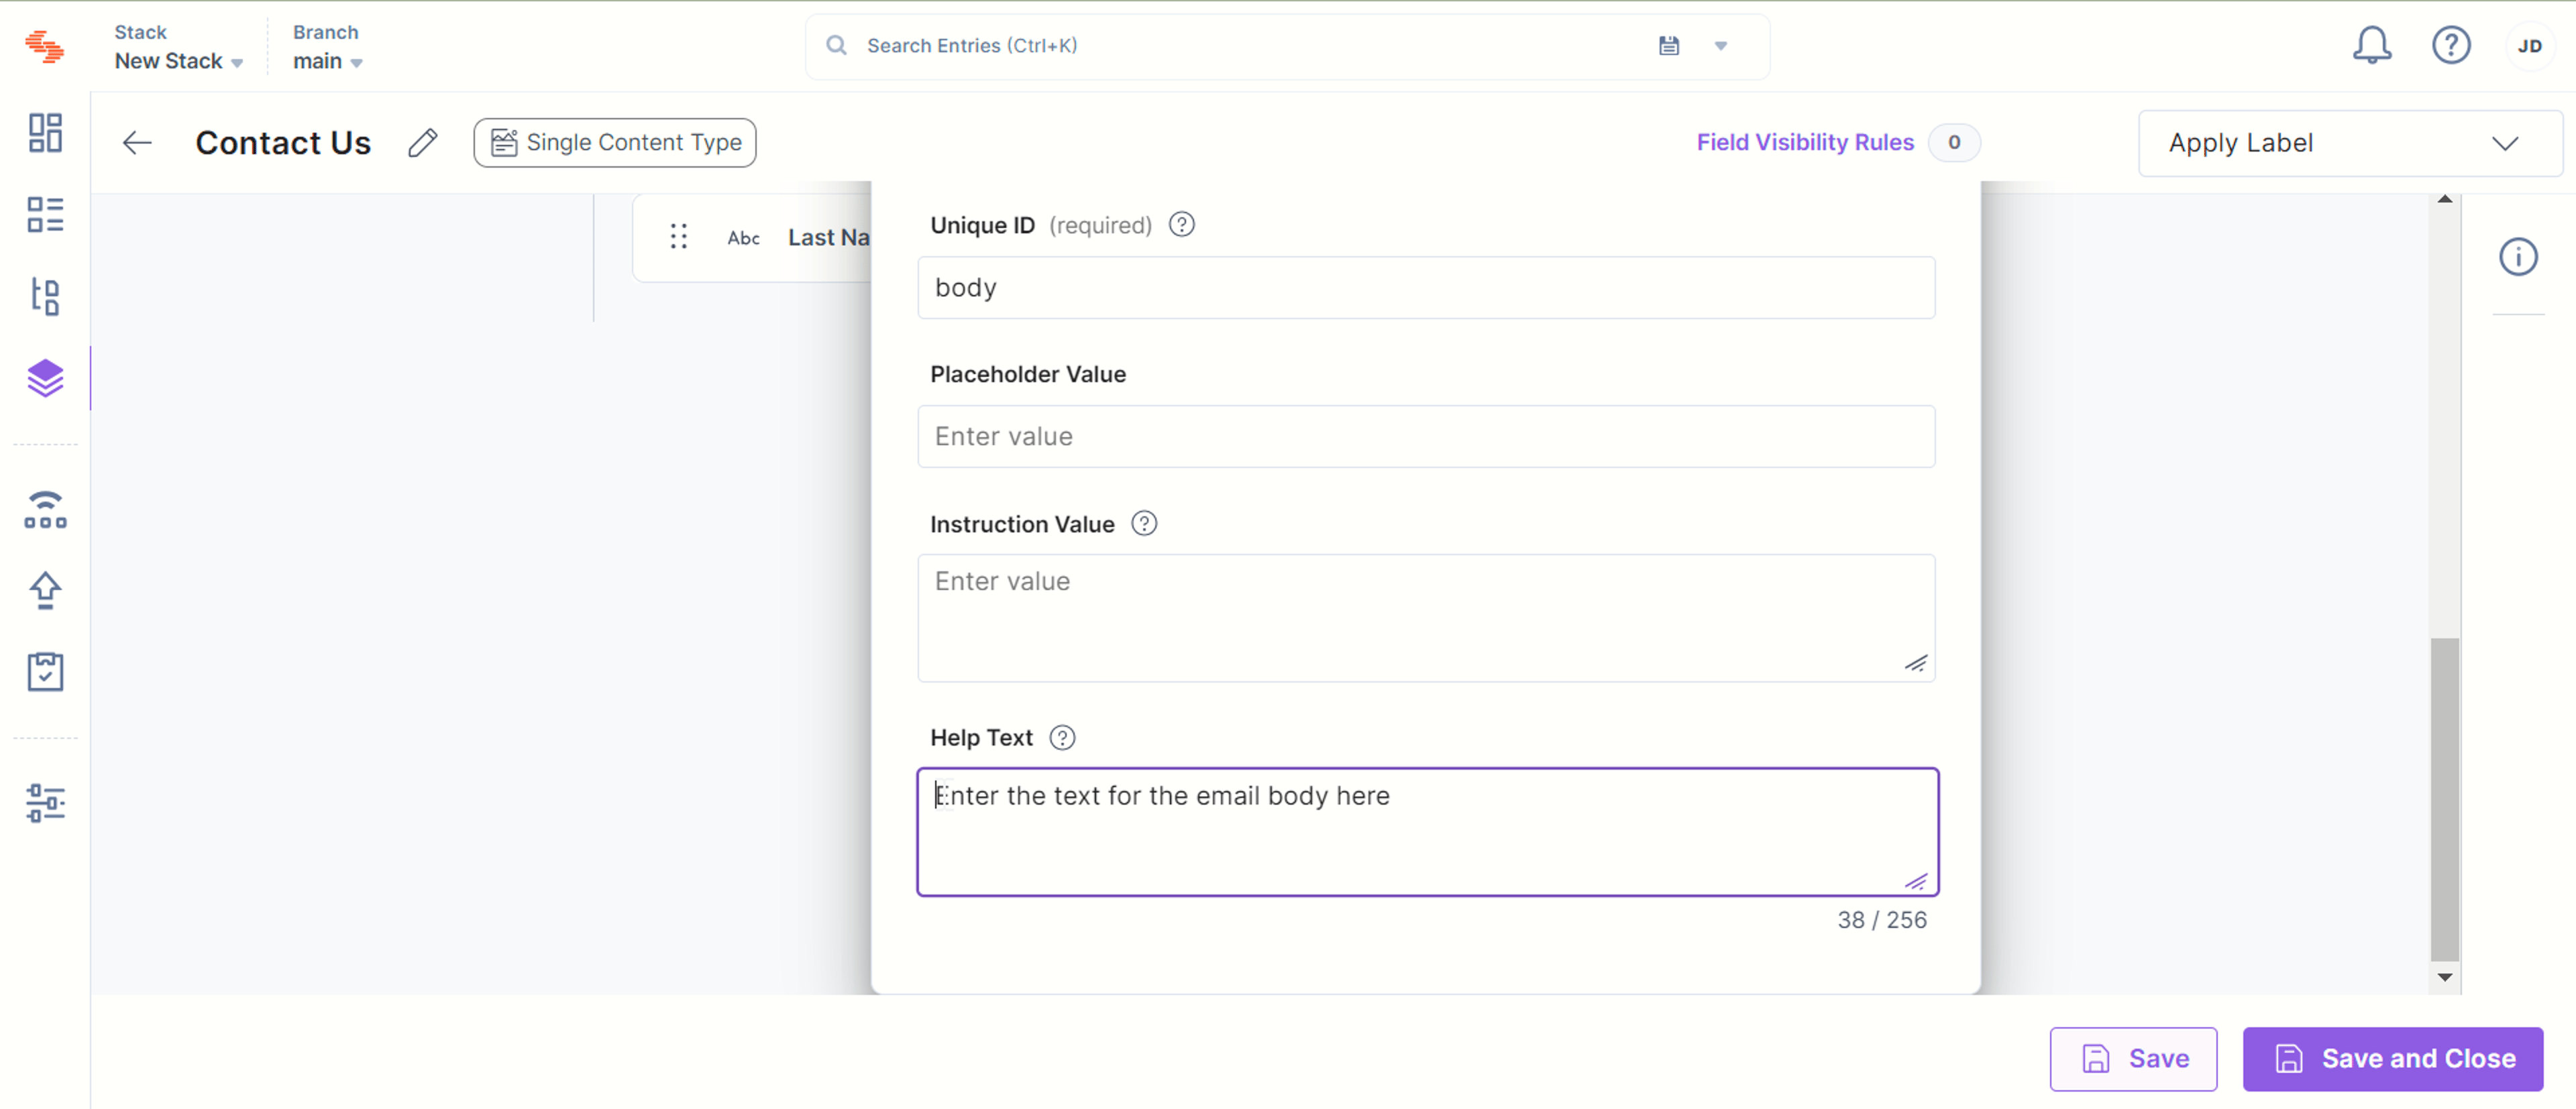Viewport: 2576px width, 1109px height.
Task: Open Field Visibility Rules link
Action: click(x=1805, y=142)
